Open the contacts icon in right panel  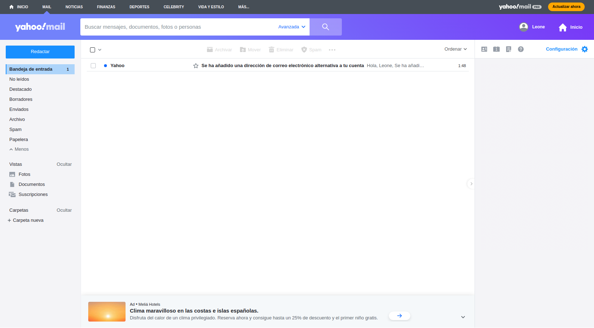484,49
